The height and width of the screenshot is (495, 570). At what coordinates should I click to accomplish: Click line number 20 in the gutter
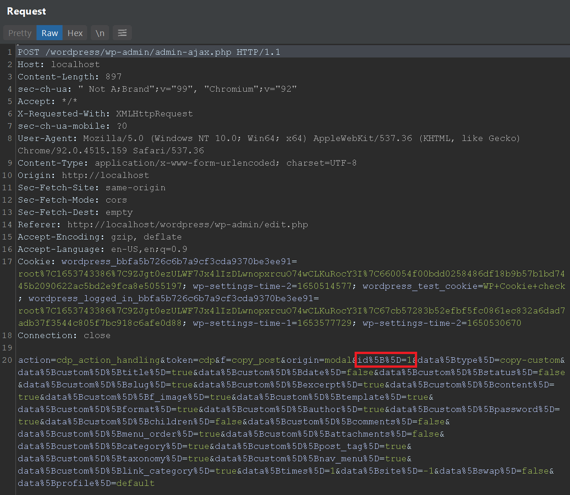(x=7, y=360)
